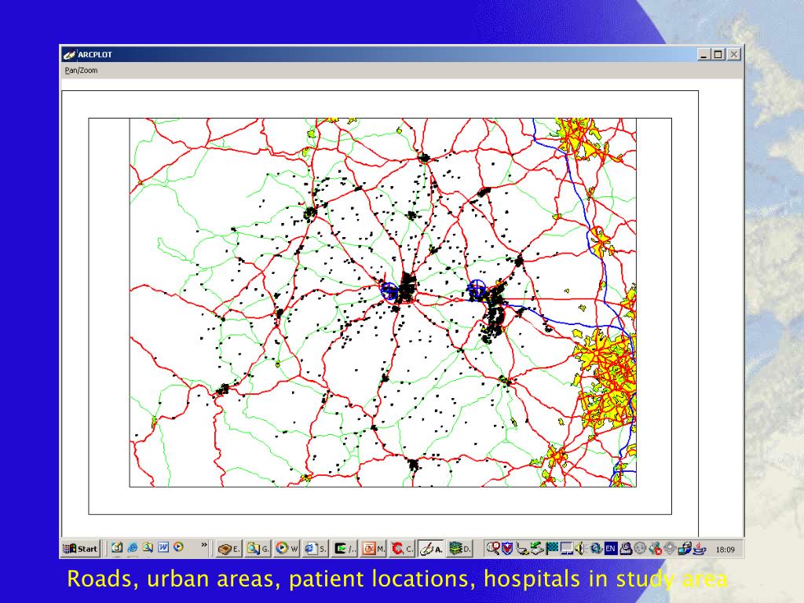Launch Microsoft Word from Quick Launch

coord(163,547)
